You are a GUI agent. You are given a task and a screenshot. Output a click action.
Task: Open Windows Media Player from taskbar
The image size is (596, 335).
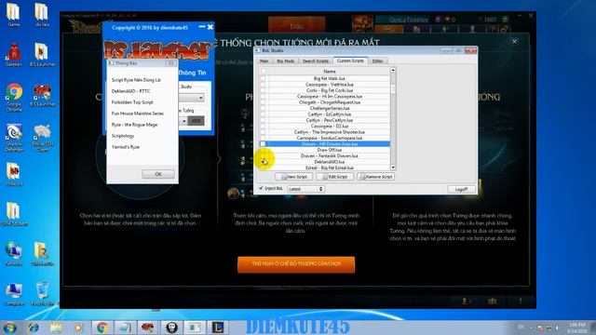pyautogui.click(x=78, y=328)
